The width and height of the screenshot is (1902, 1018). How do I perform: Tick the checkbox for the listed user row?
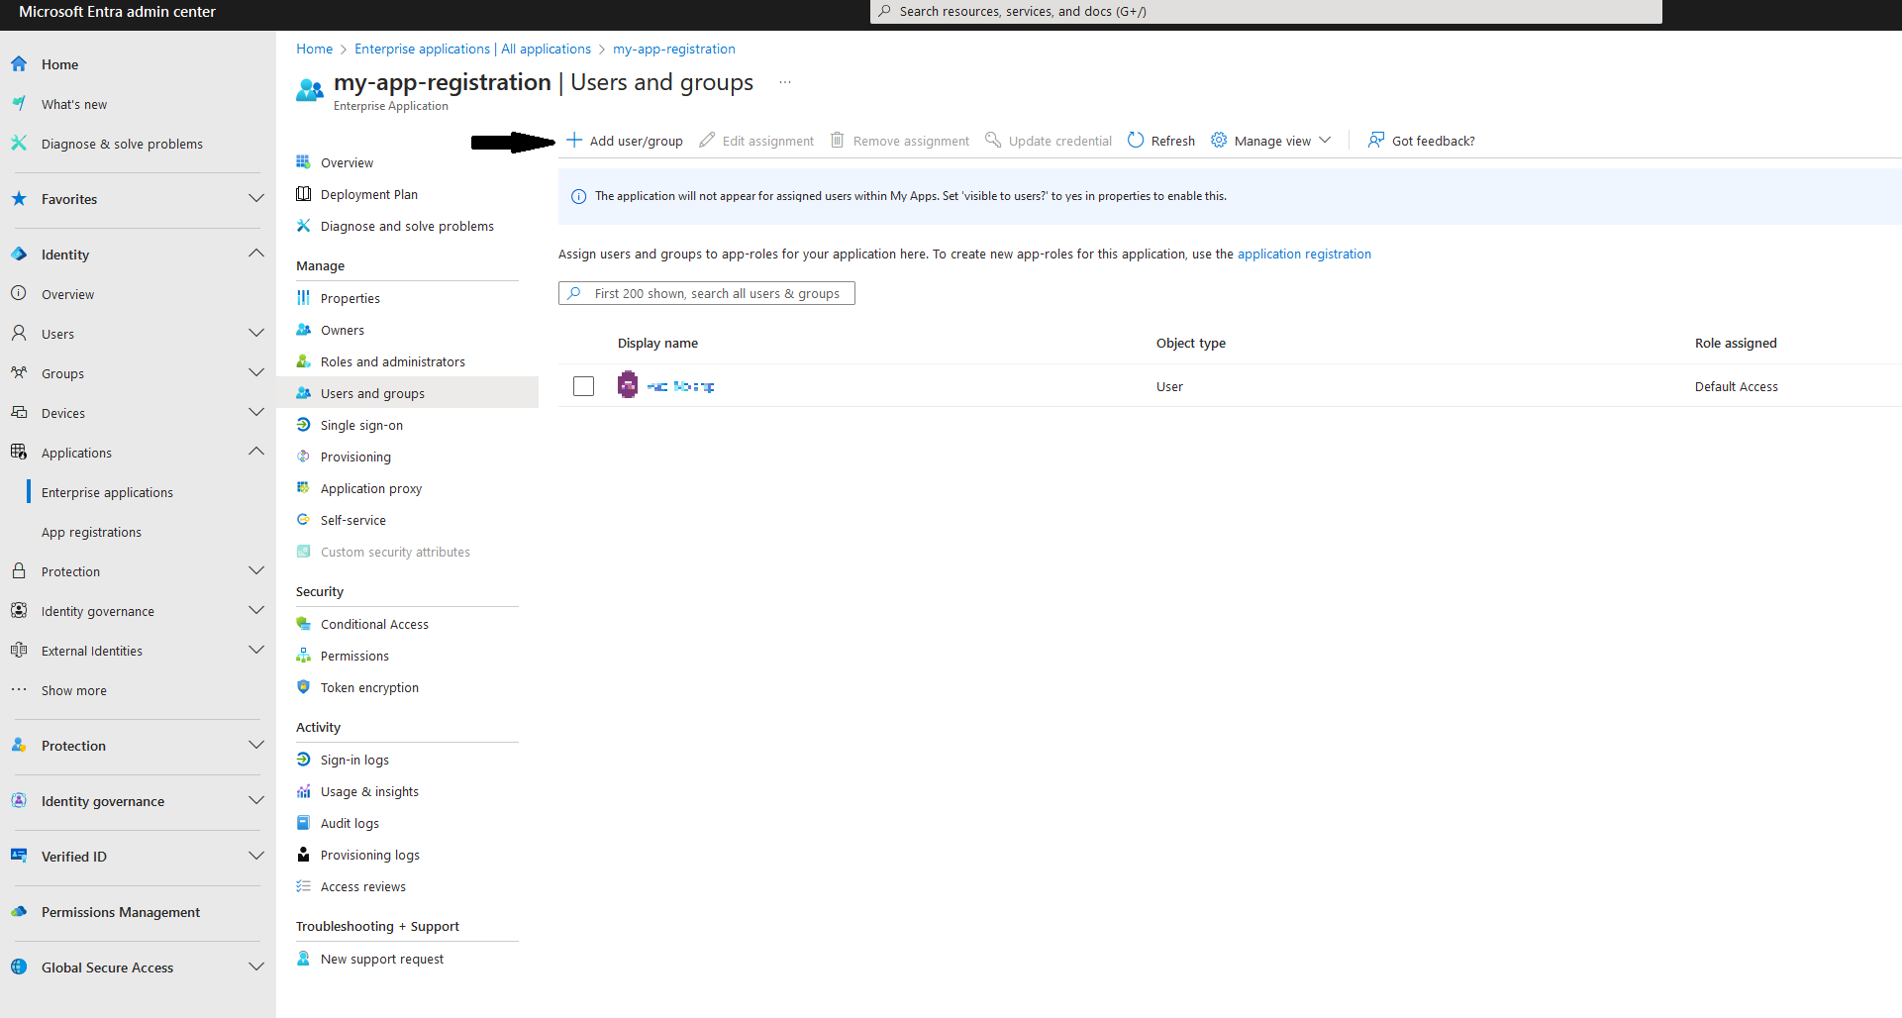point(584,386)
